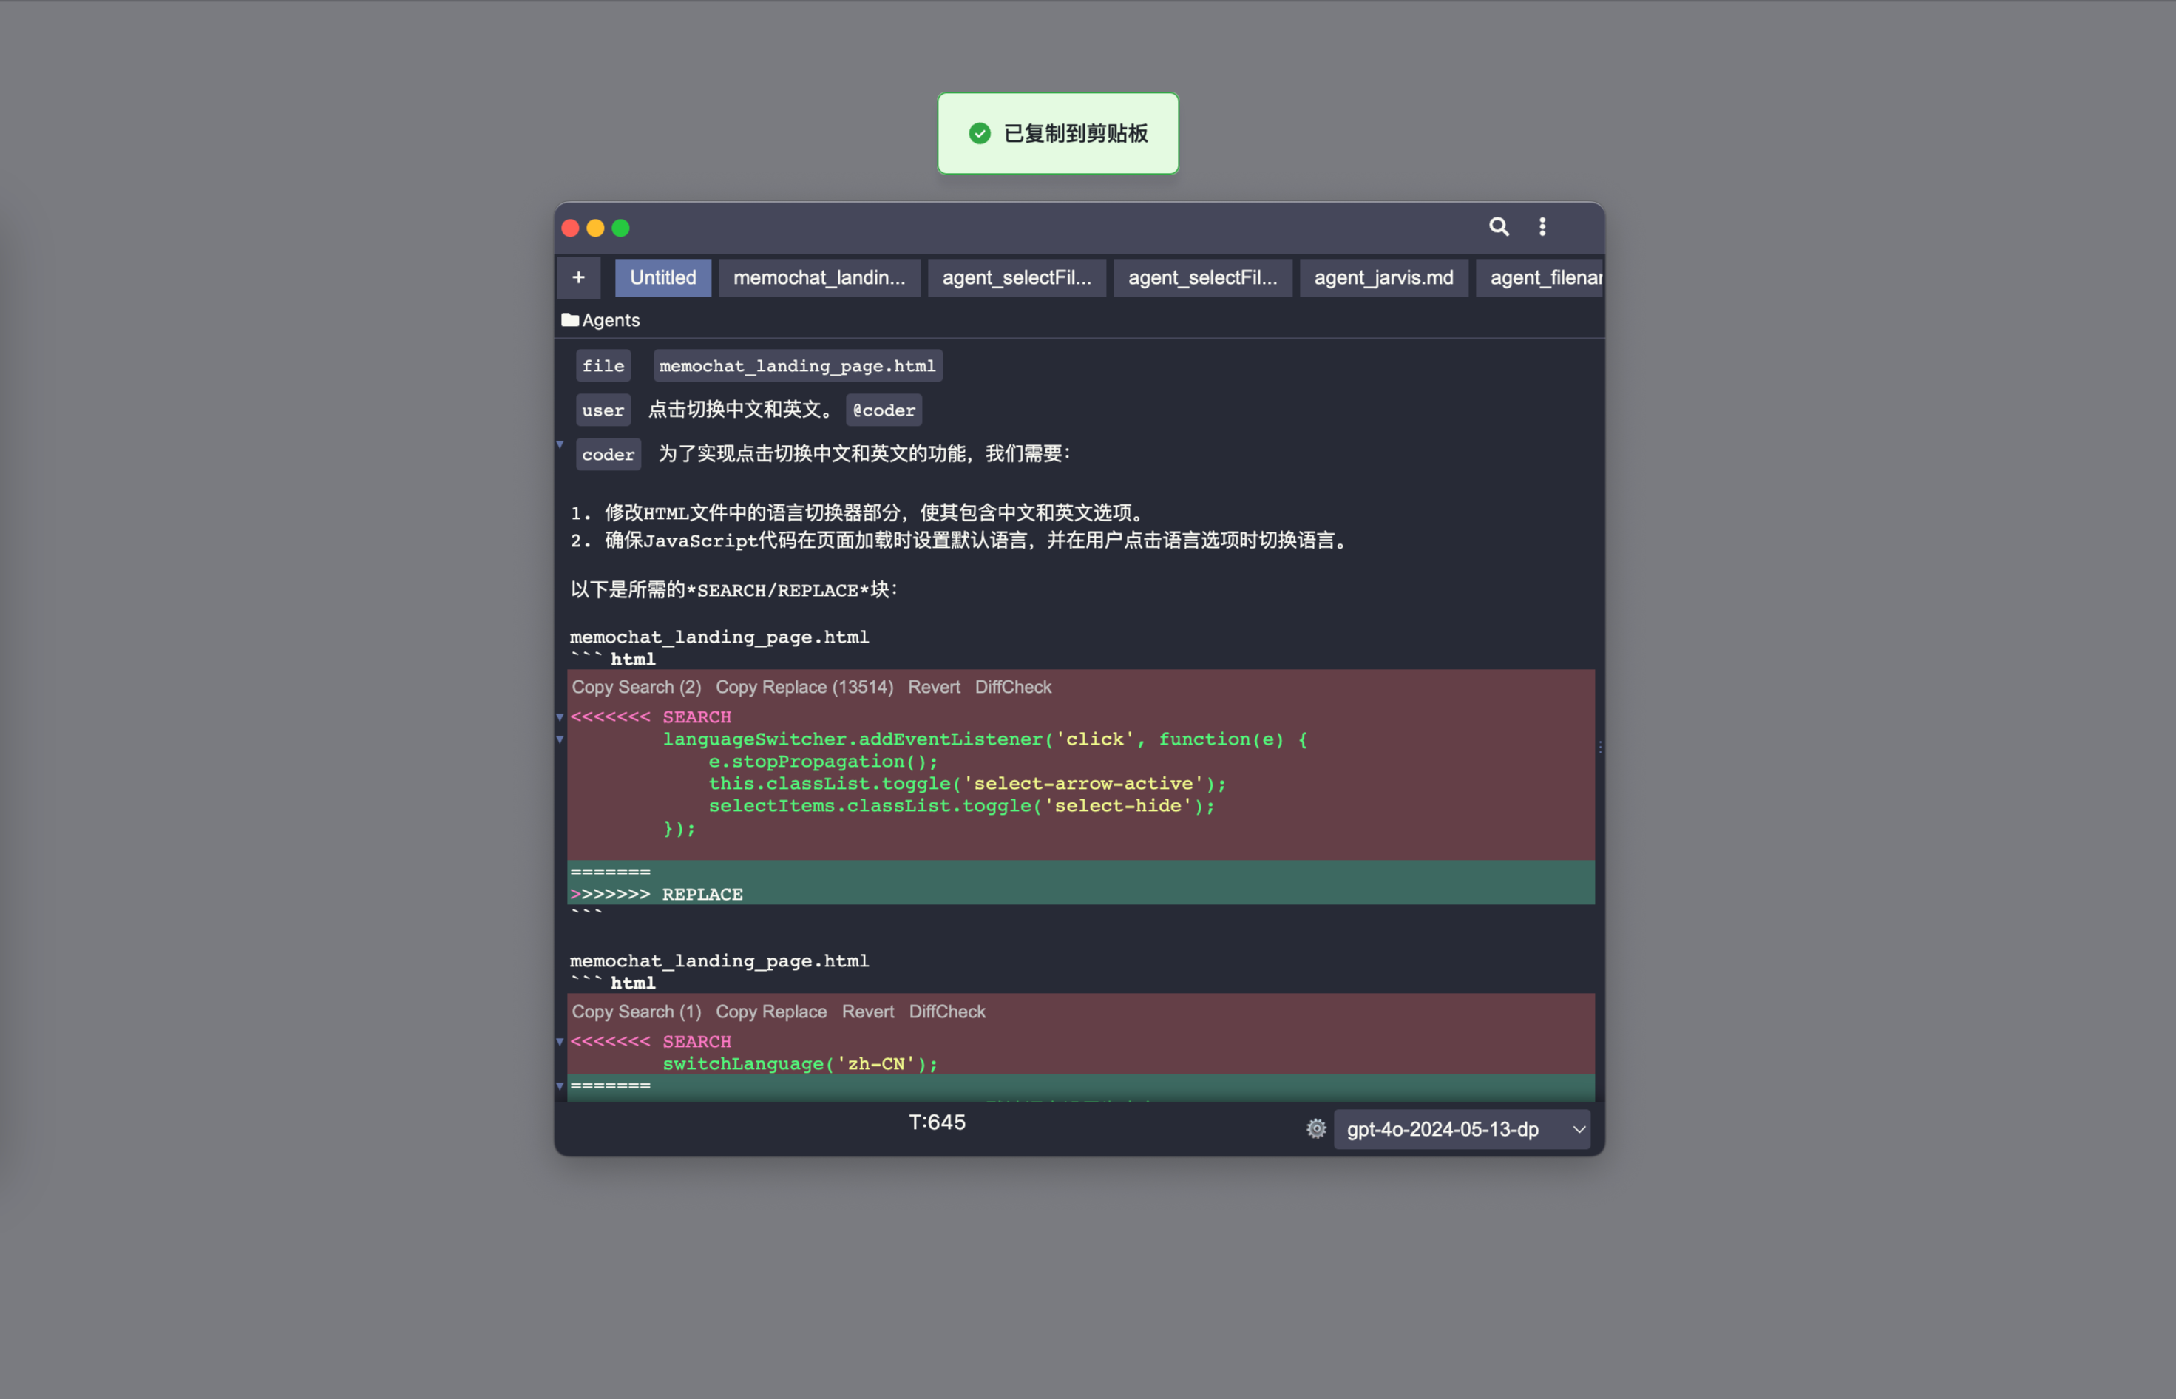Viewport: 2176px width, 1399px height.
Task: Click the switchLanguage('zh-CN'); code line
Action: pos(799,1064)
